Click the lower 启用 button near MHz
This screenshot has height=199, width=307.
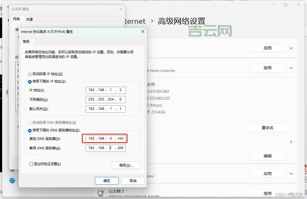[x=267, y=174]
